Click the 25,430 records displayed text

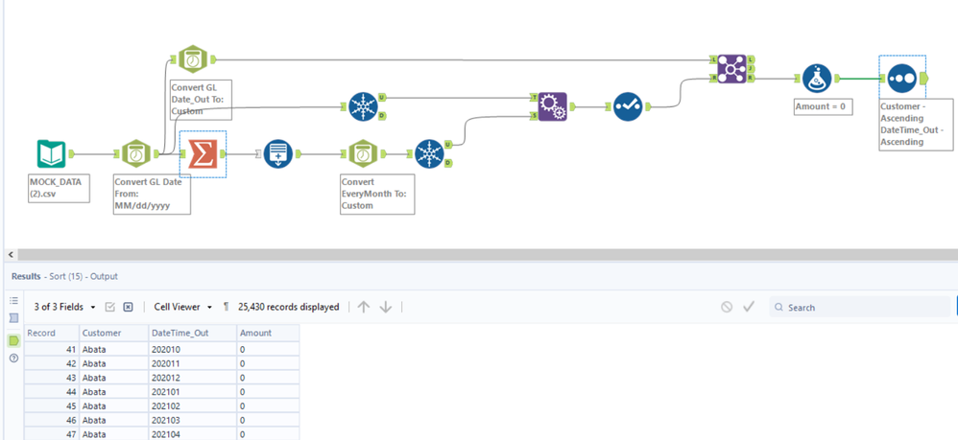(x=288, y=307)
